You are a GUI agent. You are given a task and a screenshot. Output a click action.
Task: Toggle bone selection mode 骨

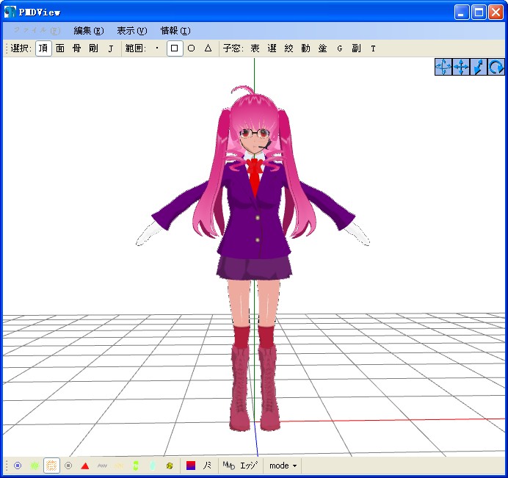point(77,48)
